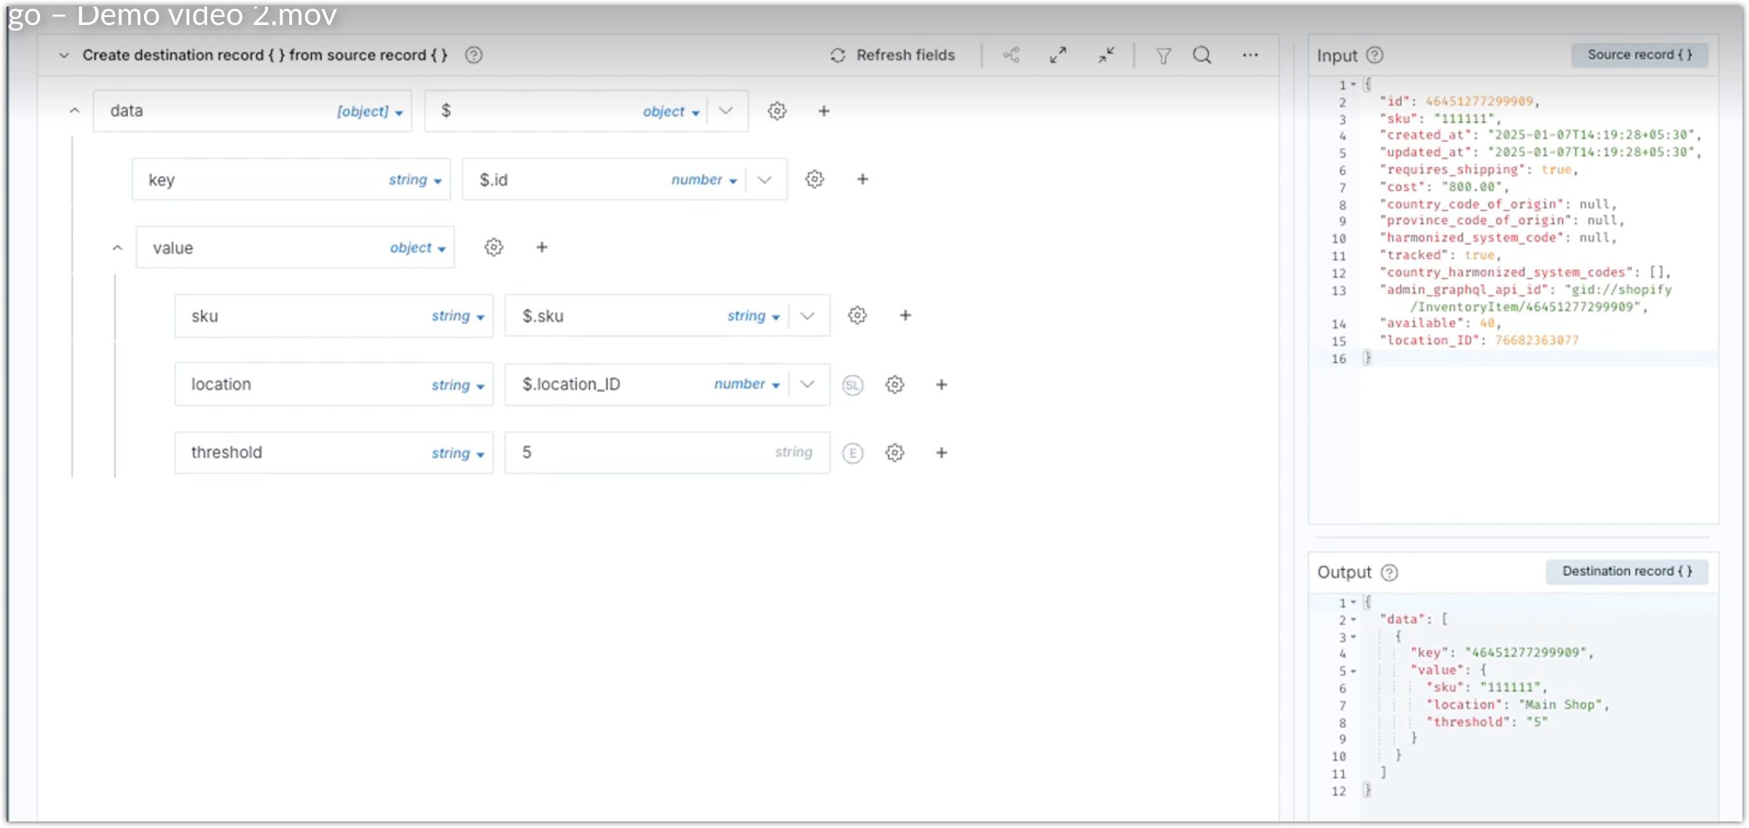
Task: Click the plus icon on location row
Action: pos(940,385)
